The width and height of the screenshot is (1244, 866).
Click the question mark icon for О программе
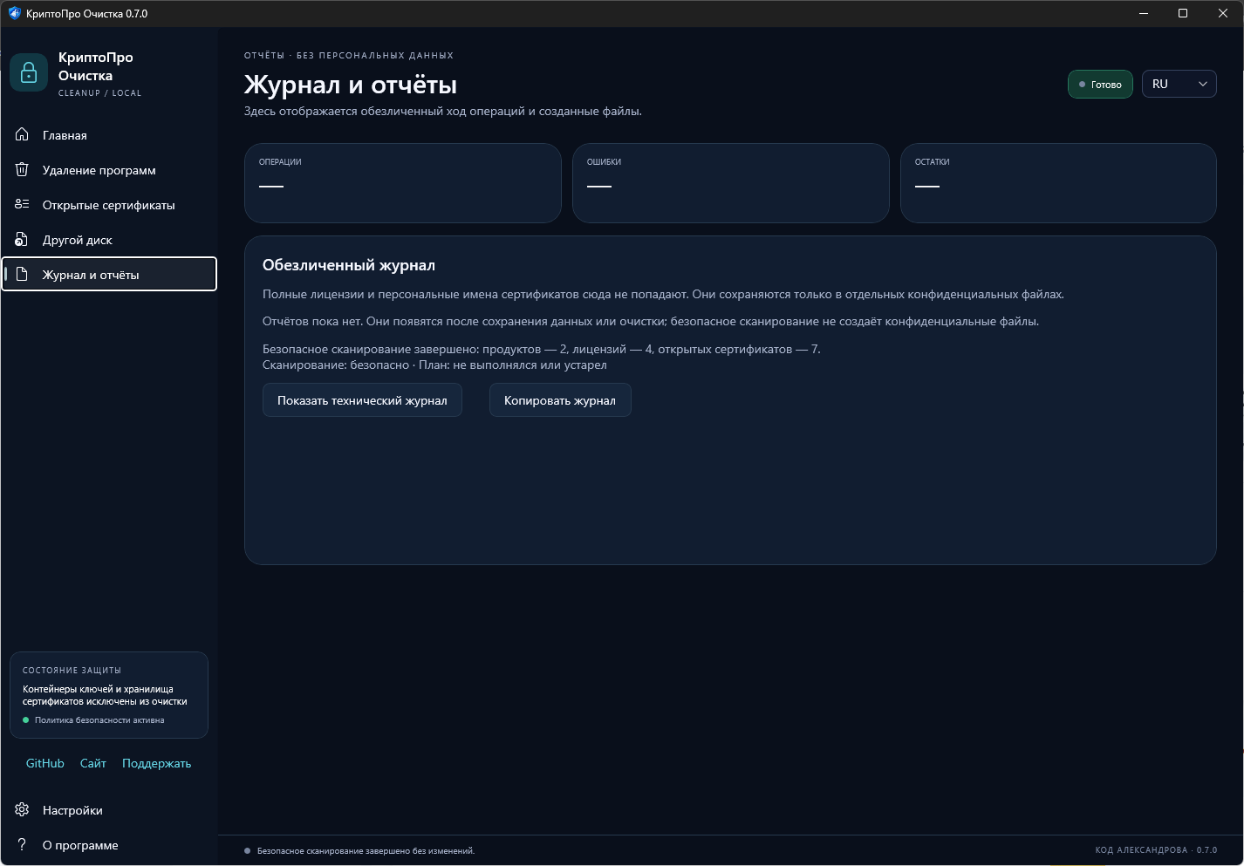click(23, 844)
